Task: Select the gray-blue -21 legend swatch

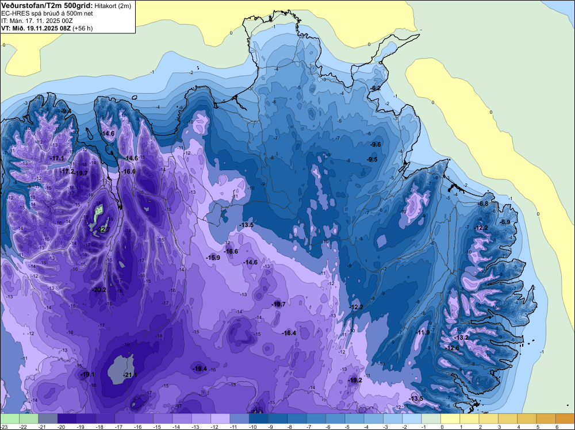Action: [x=48, y=419]
